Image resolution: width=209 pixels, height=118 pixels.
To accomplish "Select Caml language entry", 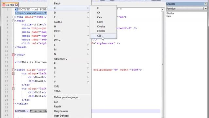I will tap(103, 22).
